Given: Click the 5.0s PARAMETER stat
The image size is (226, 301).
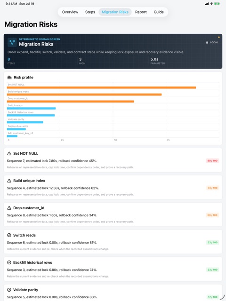Looking at the screenshot, I should pos(158,61).
